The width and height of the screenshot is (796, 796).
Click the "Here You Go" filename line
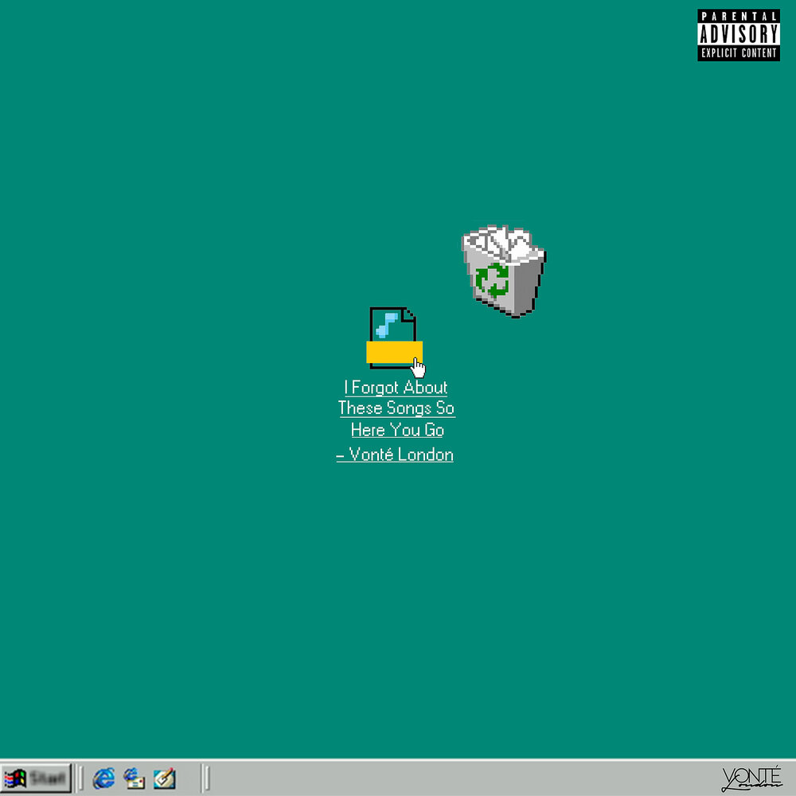(x=396, y=430)
